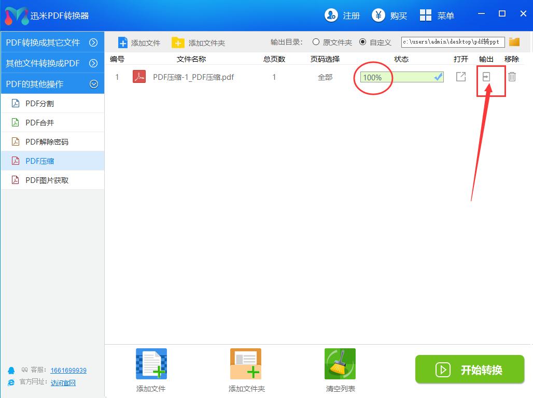This screenshot has width=533, height=398.
Task: Remove the PDF using the trash icon
Action: (x=512, y=77)
